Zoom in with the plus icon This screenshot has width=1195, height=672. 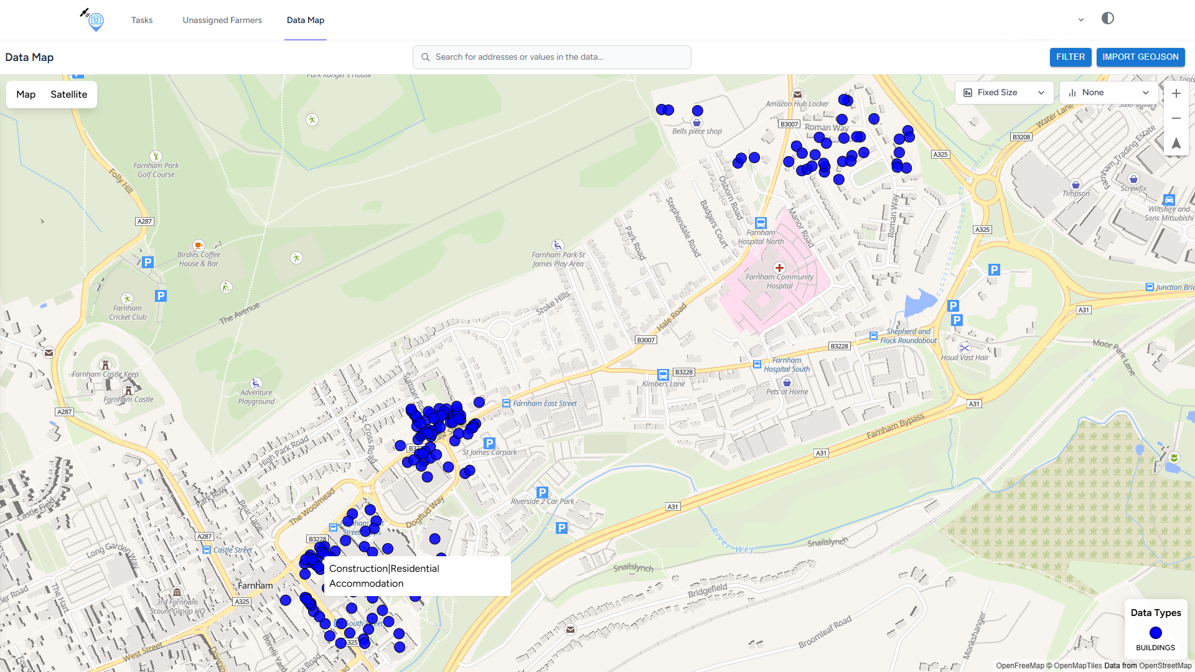(1176, 93)
